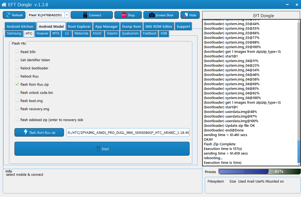
Task: Enable flash unlock code.bin checkbox
Action: click(17, 92)
